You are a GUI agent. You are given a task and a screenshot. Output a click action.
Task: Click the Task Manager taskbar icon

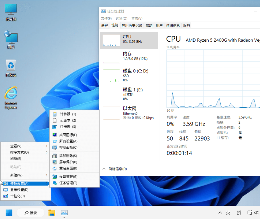click(64, 213)
